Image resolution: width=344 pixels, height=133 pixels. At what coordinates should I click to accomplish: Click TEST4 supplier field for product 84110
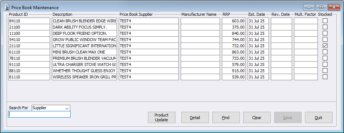tap(149, 21)
